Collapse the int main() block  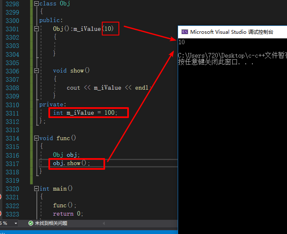pyautogui.click(x=36, y=189)
